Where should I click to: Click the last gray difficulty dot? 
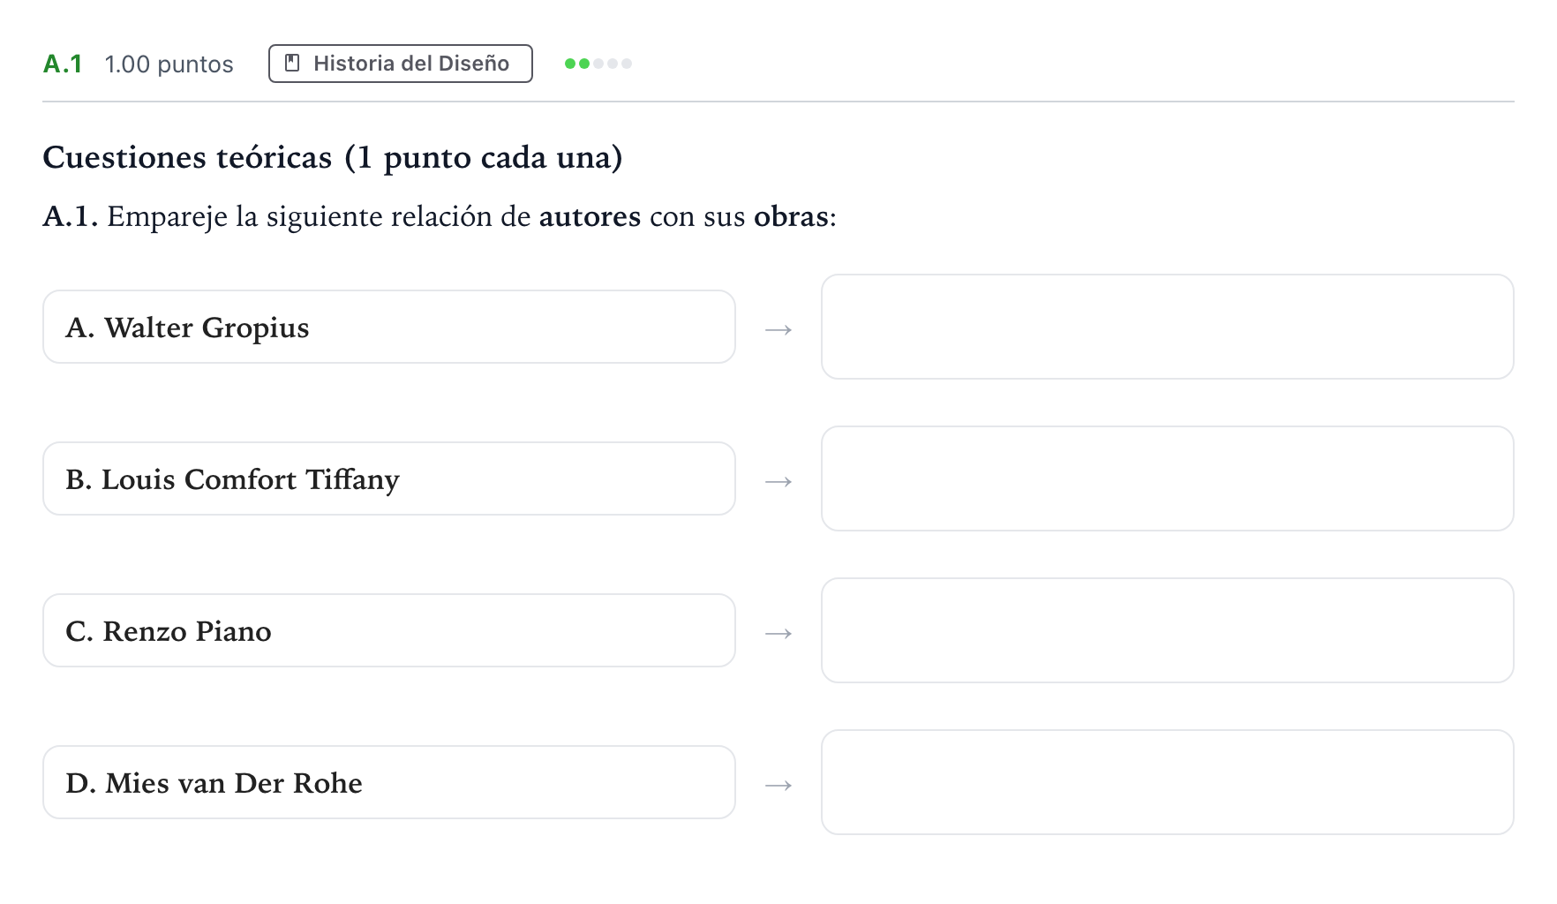point(627,64)
